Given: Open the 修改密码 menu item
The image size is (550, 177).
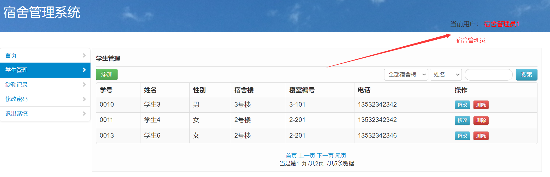Looking at the screenshot, I should [45, 99].
